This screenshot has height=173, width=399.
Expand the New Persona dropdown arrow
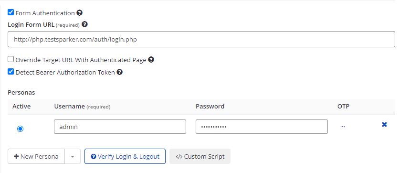73,156
